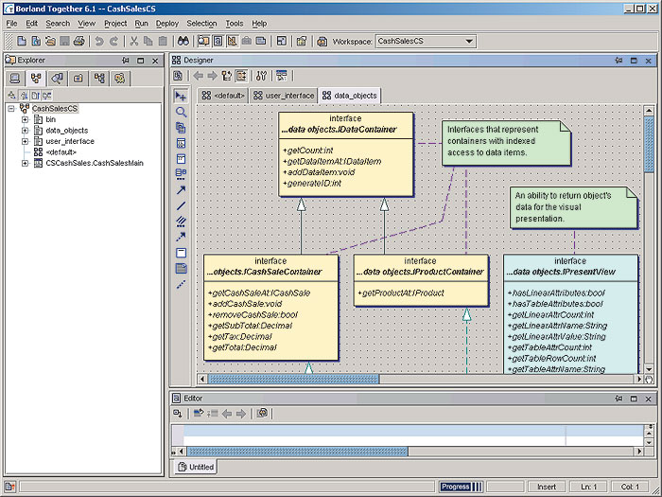Click the forward arrow in Editor toolbar
The image size is (662, 497).
(x=240, y=414)
